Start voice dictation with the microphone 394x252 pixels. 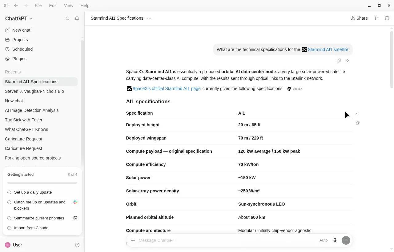(x=335, y=240)
